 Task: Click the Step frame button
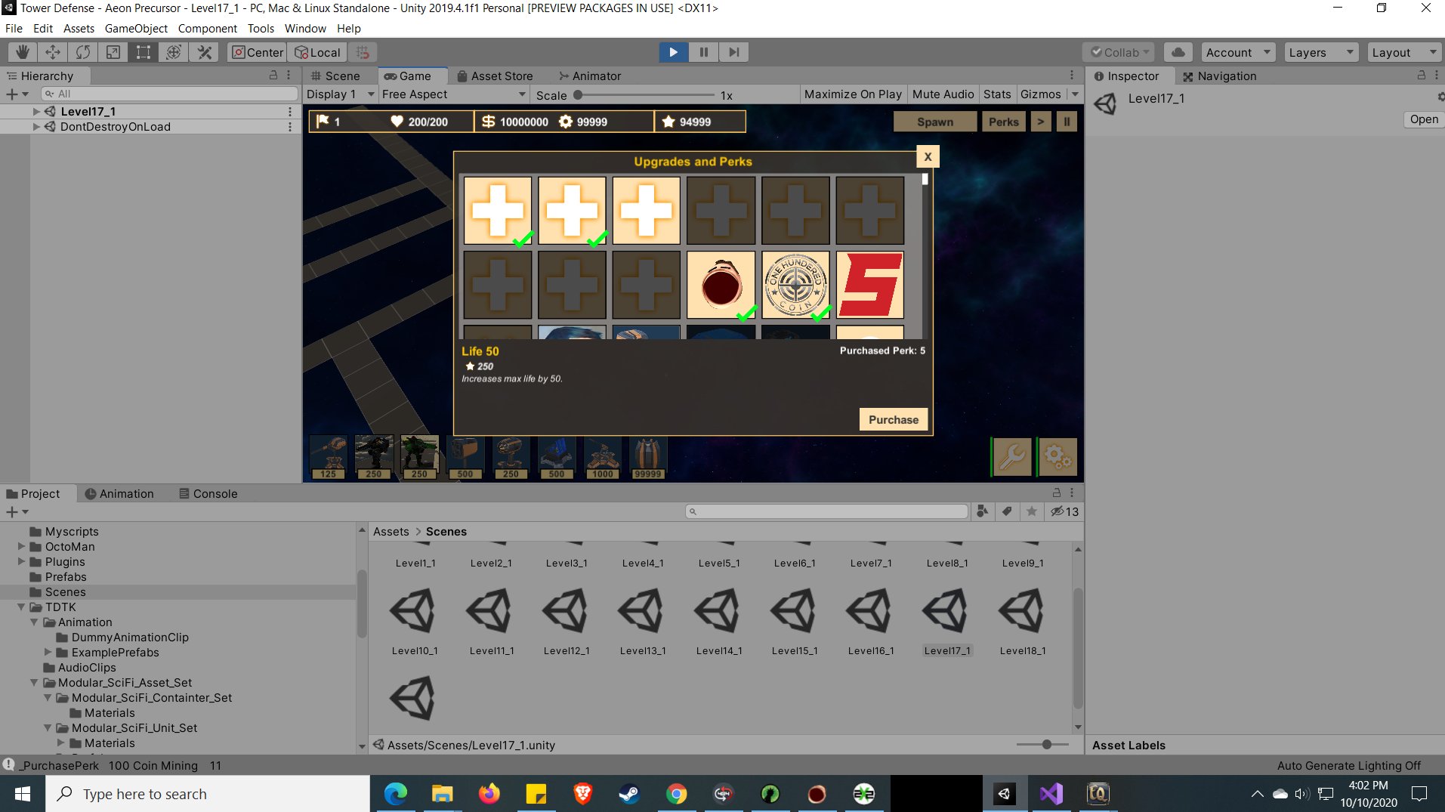click(x=733, y=52)
